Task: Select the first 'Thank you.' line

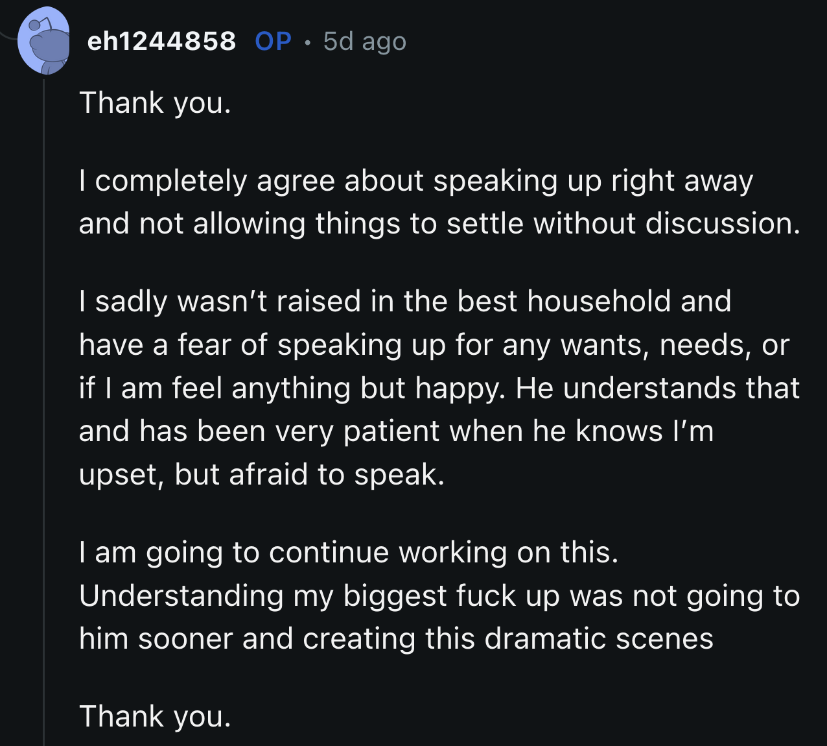Action: 154,102
